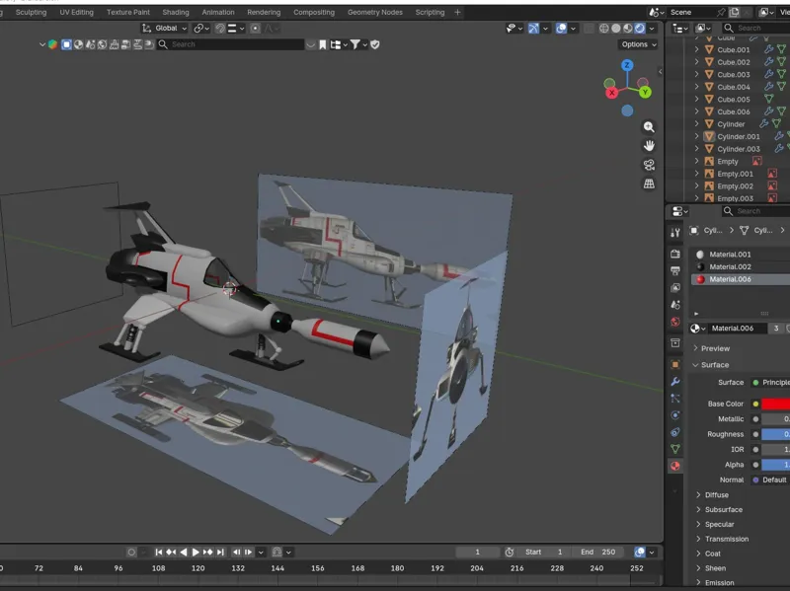The width and height of the screenshot is (790, 591).
Task: Click the mesh data icon on Cube.005 row
Action: coord(768,99)
